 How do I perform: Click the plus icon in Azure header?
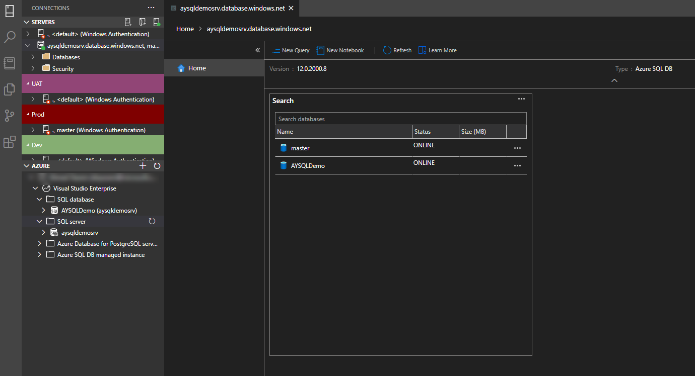point(143,166)
